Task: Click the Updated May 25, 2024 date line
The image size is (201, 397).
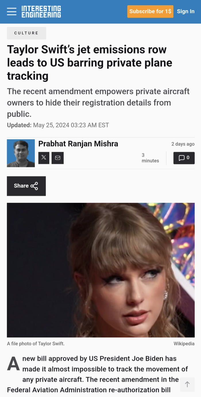Action: coord(58,125)
